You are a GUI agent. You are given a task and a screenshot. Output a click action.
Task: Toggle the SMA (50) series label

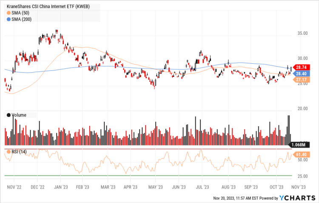click(21, 13)
